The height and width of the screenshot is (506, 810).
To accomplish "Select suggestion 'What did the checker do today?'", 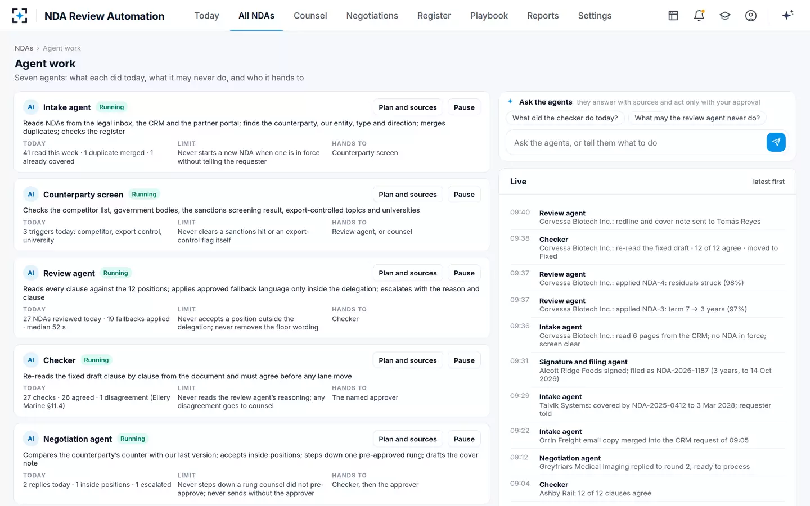I will (x=565, y=118).
